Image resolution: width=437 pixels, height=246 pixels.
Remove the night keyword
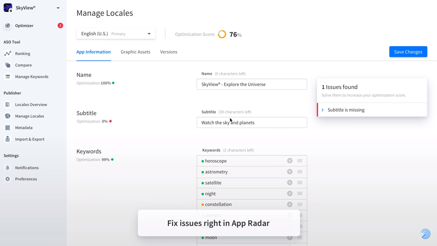(x=290, y=193)
